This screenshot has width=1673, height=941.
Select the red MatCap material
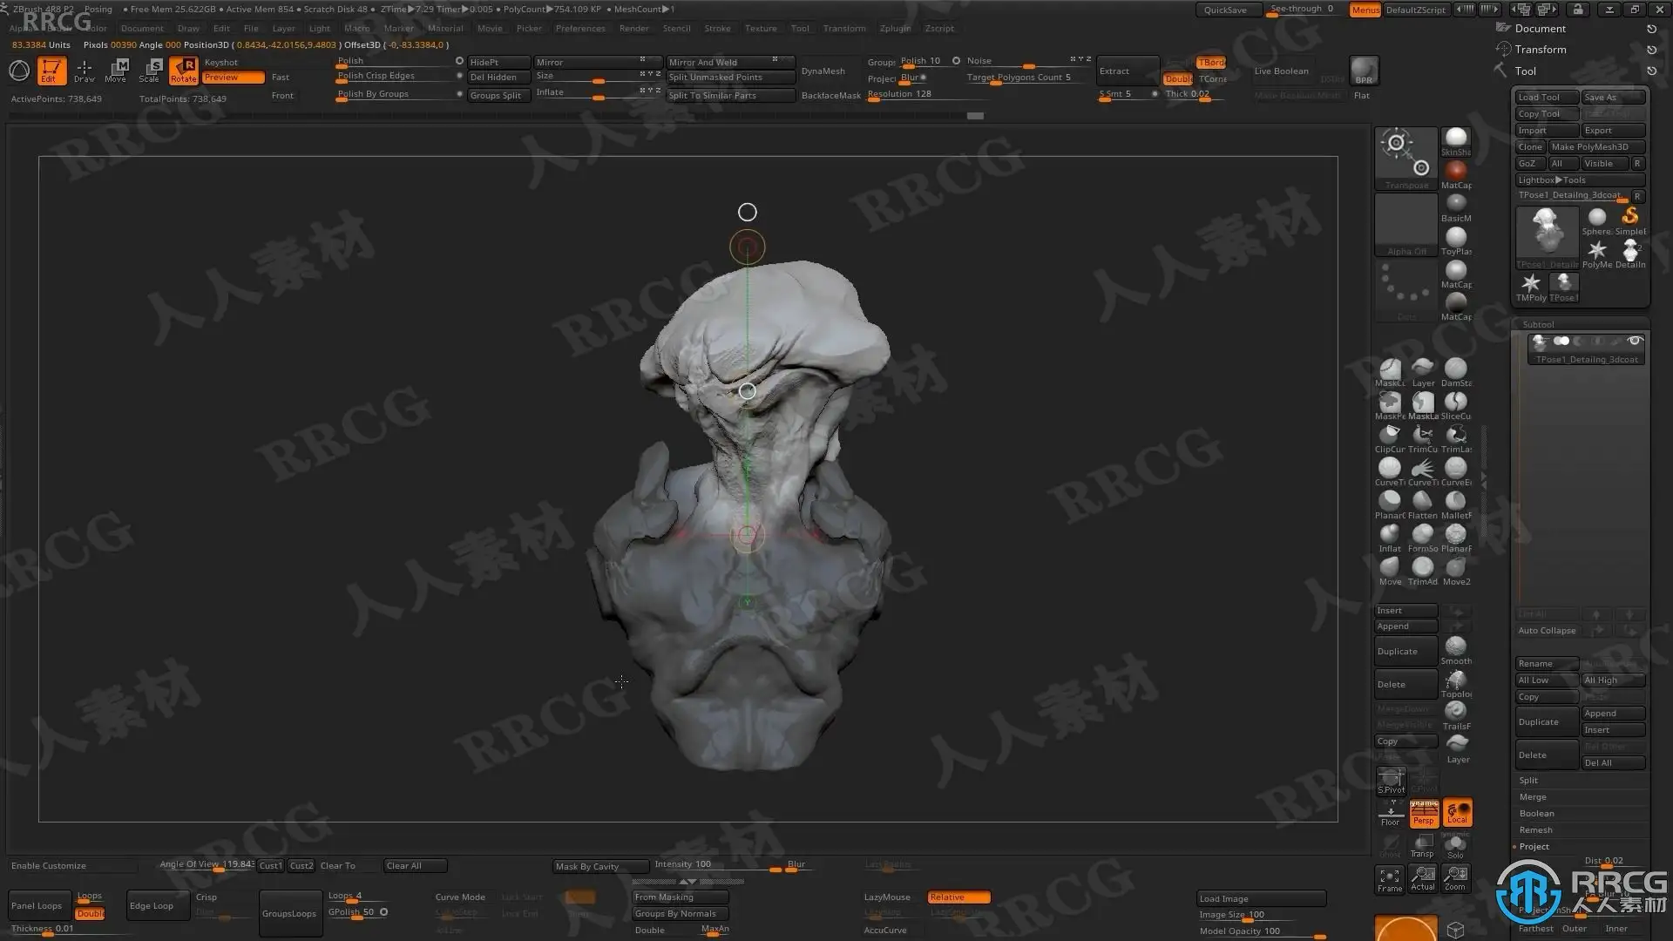pyautogui.click(x=1455, y=172)
